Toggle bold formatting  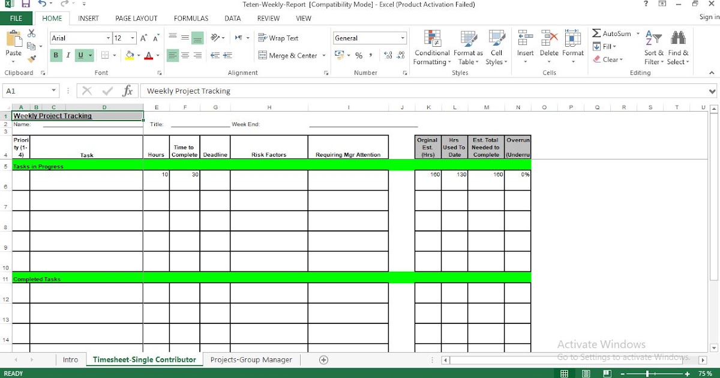[56, 55]
